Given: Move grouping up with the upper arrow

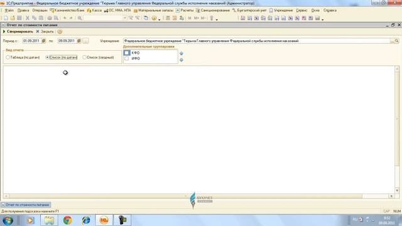Looking at the screenshot, I should pyautogui.click(x=182, y=53).
